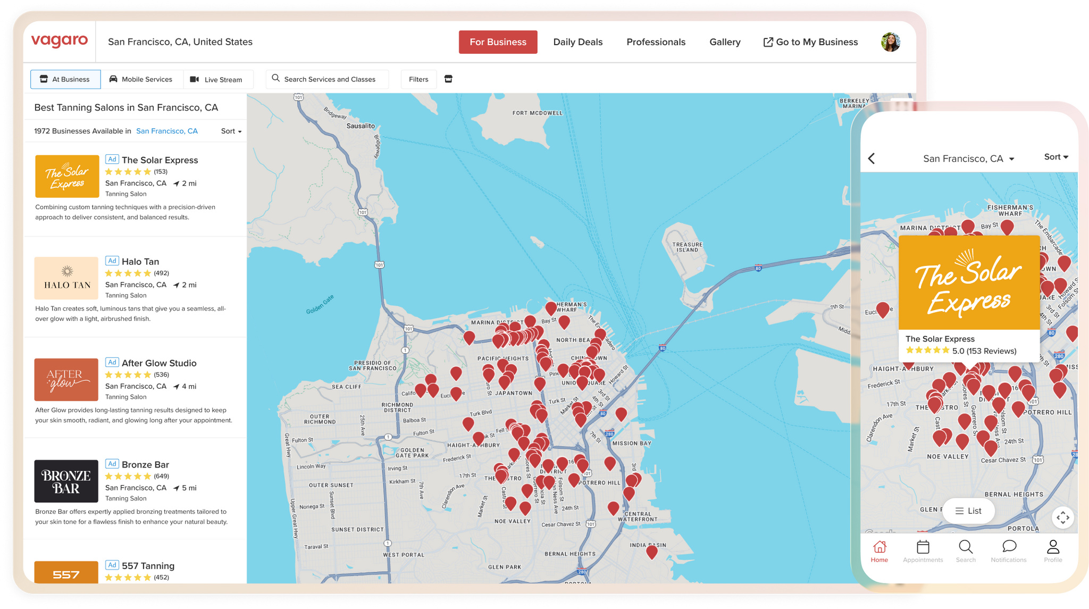
Task: Click the Halo Tan logo thumbnail
Action: pos(66,278)
